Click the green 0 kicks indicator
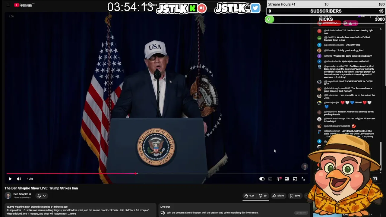Viewport: 386px width, 217px height. pyautogui.click(x=269, y=19)
